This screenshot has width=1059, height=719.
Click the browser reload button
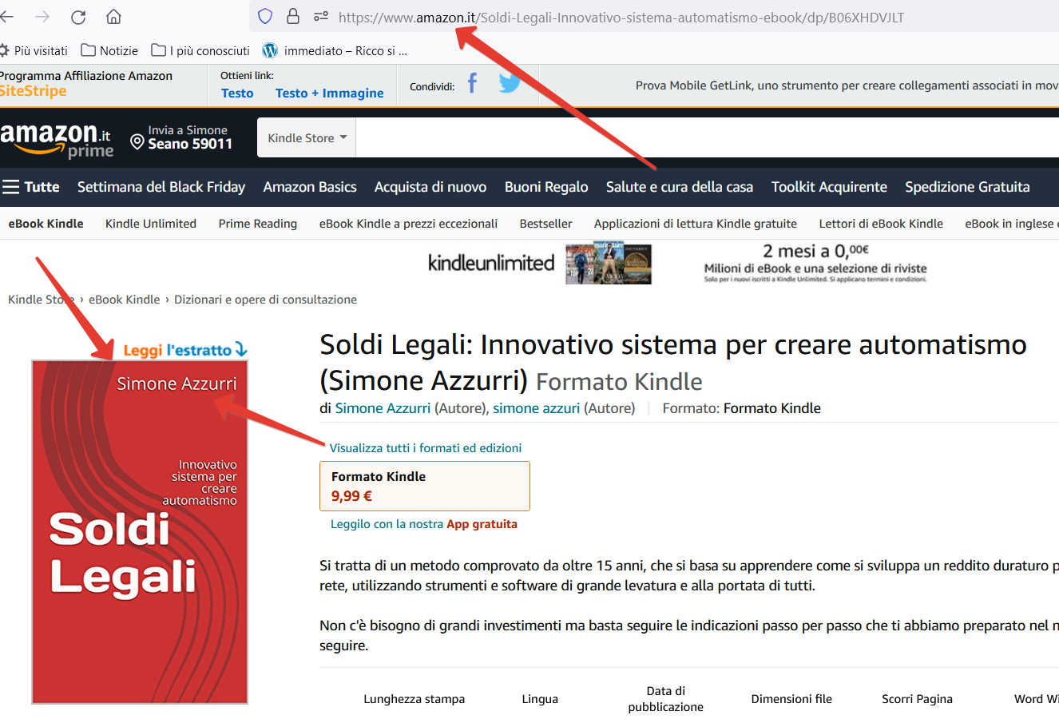[78, 17]
